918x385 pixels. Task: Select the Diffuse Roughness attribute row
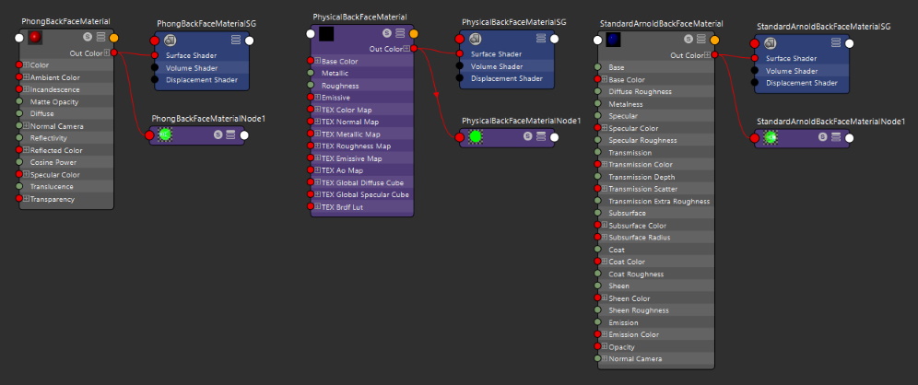pyautogui.click(x=655, y=92)
